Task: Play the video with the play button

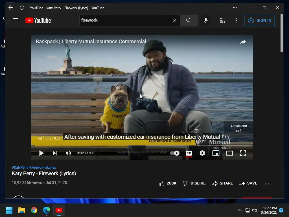Action: pyautogui.click(x=41, y=153)
